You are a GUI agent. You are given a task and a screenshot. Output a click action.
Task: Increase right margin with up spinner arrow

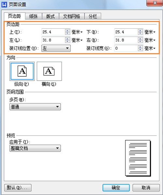(x=140, y=39)
